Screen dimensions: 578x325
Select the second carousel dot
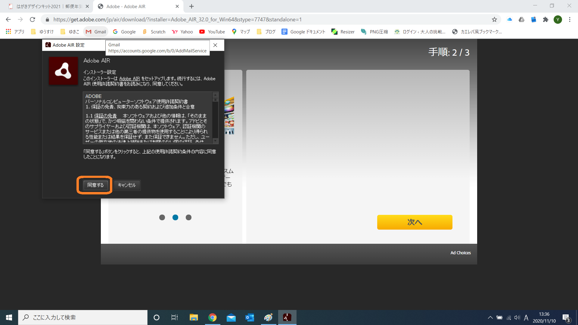[x=175, y=217]
